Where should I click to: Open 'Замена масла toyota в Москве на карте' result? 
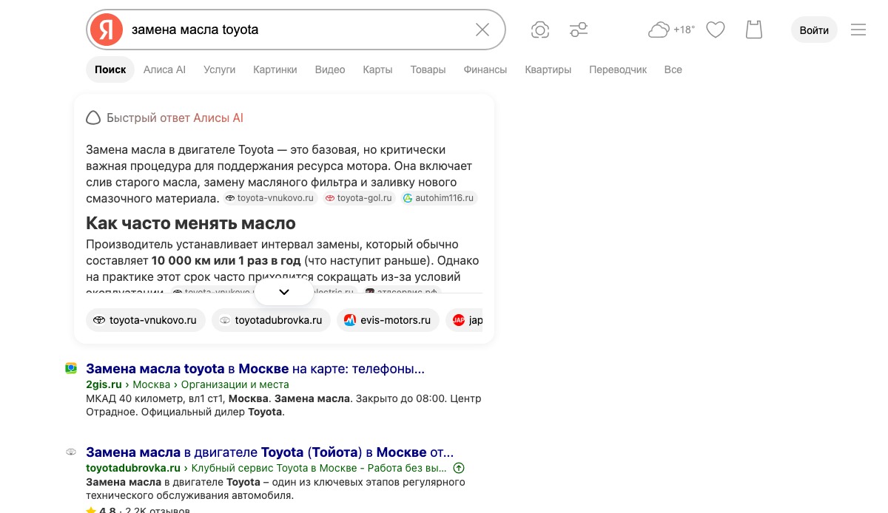[255, 368]
